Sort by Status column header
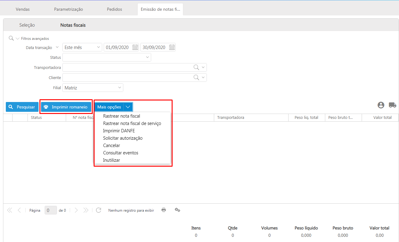 click(x=47, y=117)
